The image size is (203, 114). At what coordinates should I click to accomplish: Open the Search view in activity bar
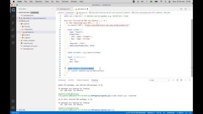[x=13, y=16]
